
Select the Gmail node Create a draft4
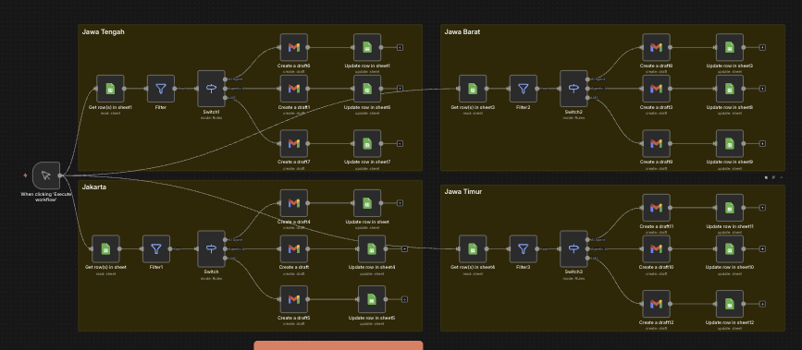293,203
